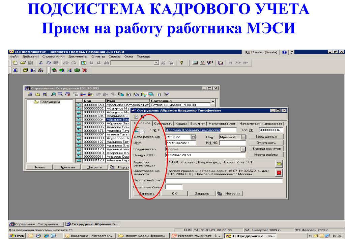Switch to Microsoft PowerPoint taskbar item
The width and height of the screenshot is (345, 239).
coord(197,236)
